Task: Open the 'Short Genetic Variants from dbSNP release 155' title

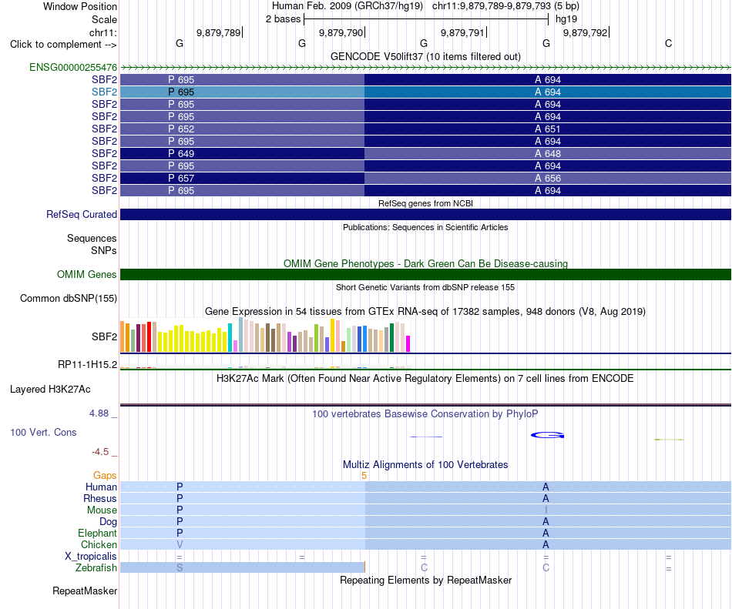Action: click(x=425, y=287)
